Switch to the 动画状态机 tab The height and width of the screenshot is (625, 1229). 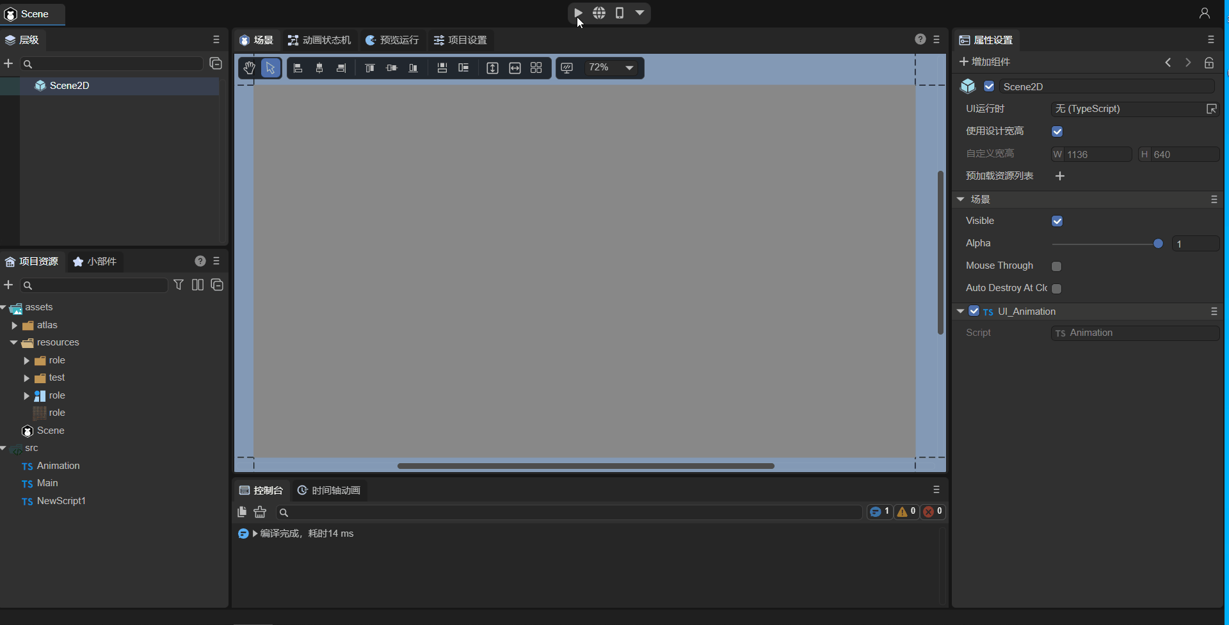tap(319, 40)
